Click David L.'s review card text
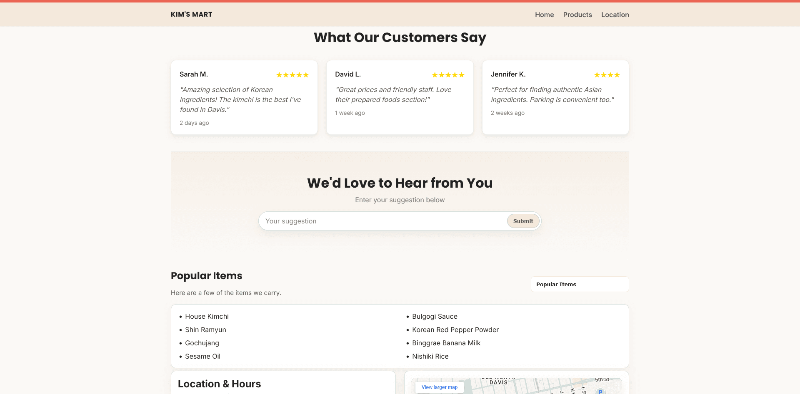Image resolution: width=800 pixels, height=394 pixels. pyautogui.click(x=393, y=94)
